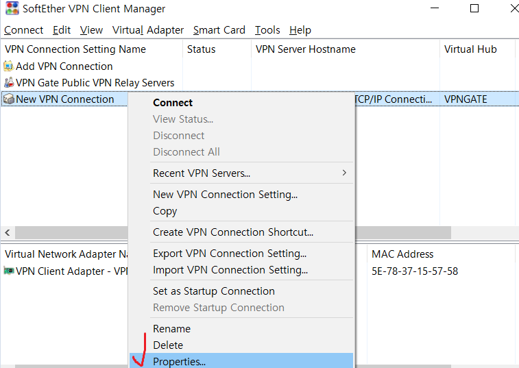Viewport: 519px width, 368px height.
Task: Click the MAC Address column header
Action: click(x=442, y=254)
